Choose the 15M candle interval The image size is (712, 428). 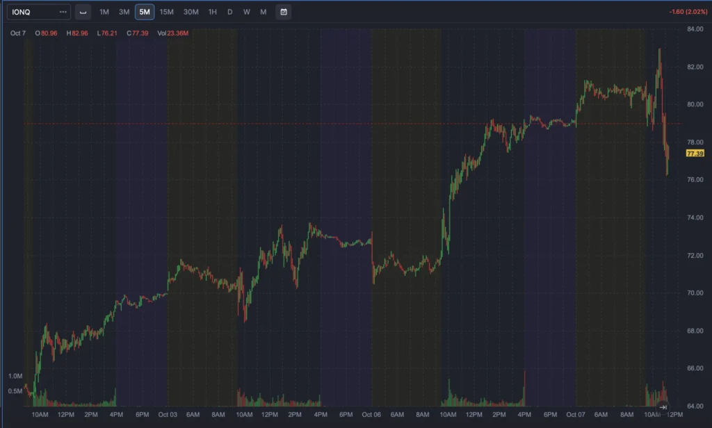[x=167, y=12]
